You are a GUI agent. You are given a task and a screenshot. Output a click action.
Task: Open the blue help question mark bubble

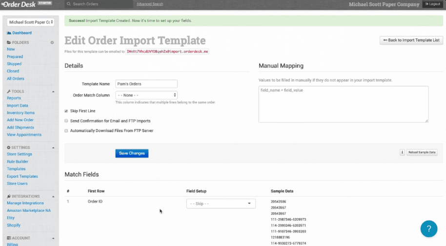(428, 228)
